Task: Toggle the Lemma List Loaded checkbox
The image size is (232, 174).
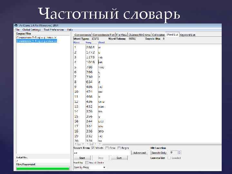Action: click(x=169, y=158)
